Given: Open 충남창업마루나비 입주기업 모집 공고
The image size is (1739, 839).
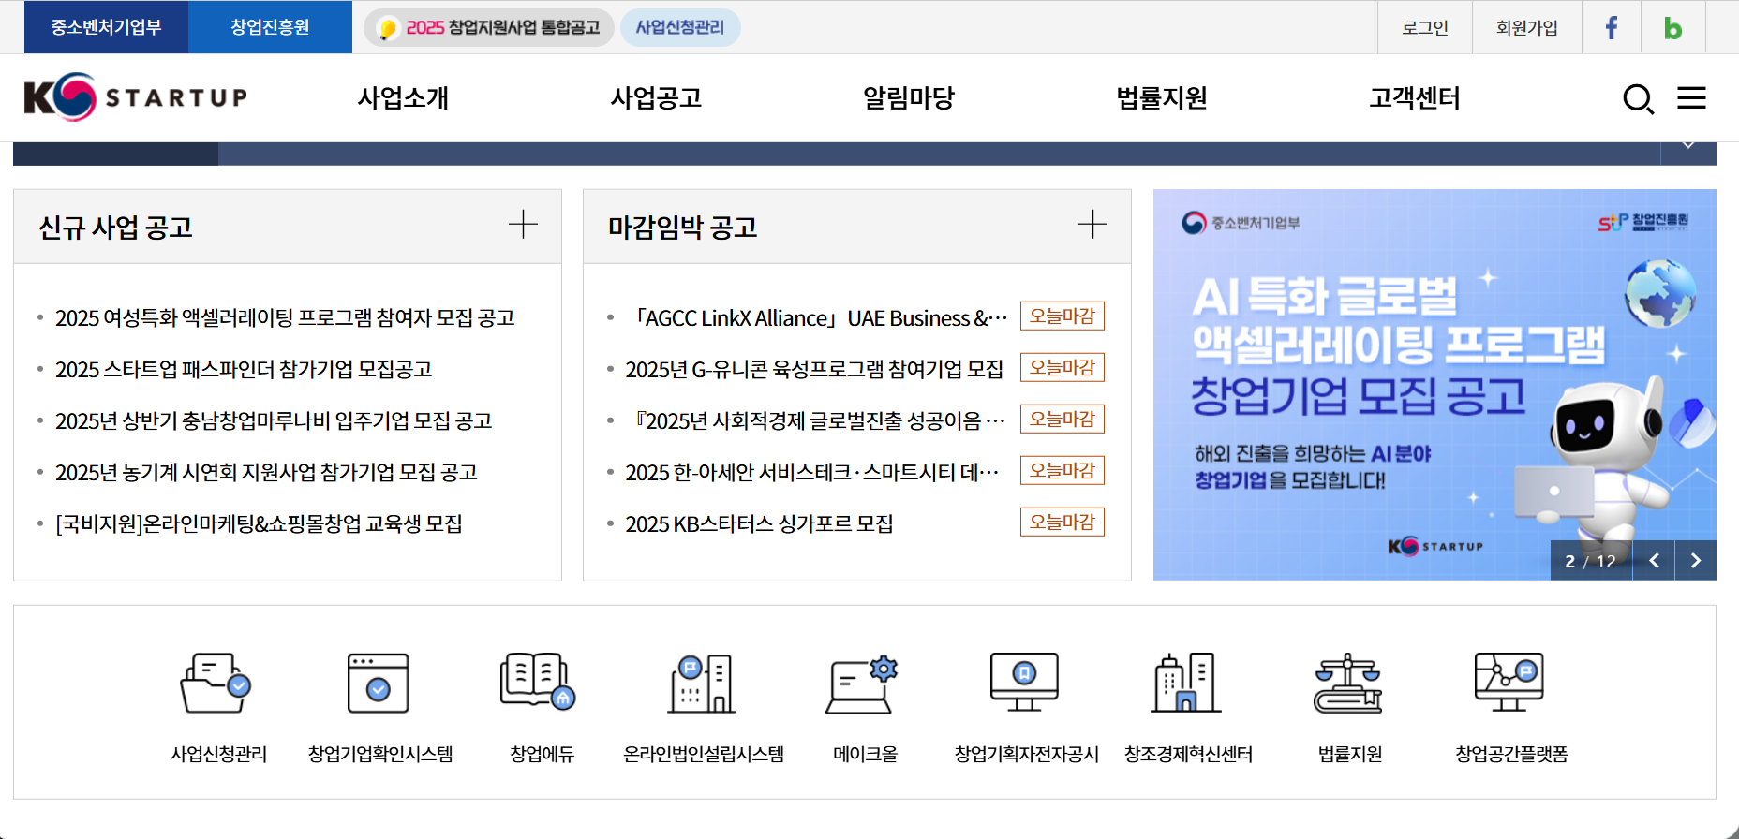Looking at the screenshot, I should tap(274, 420).
